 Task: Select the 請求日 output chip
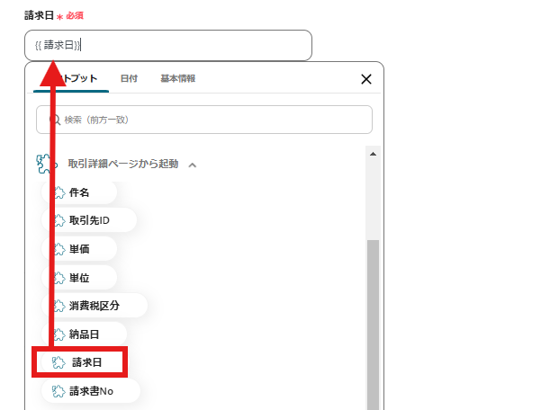tap(81, 362)
